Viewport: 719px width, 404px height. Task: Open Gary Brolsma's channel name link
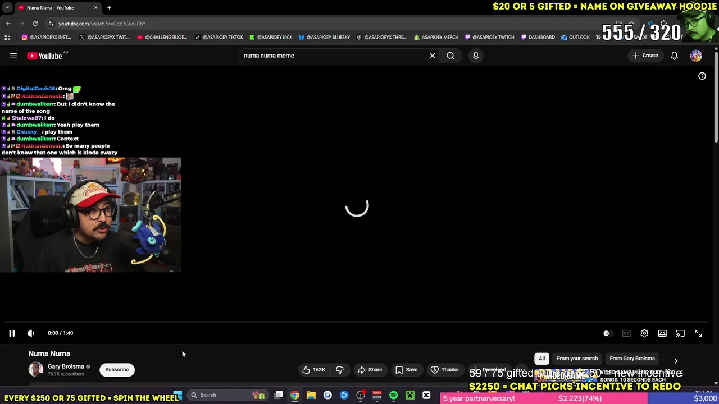[x=66, y=366]
